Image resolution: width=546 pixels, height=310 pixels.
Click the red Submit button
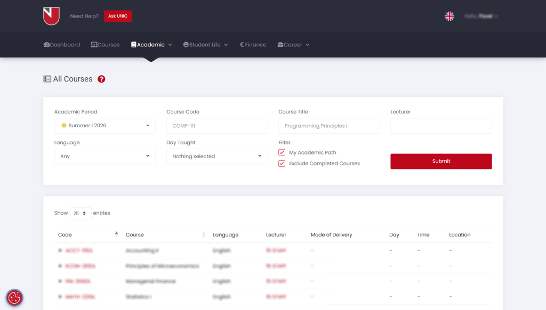click(x=441, y=161)
